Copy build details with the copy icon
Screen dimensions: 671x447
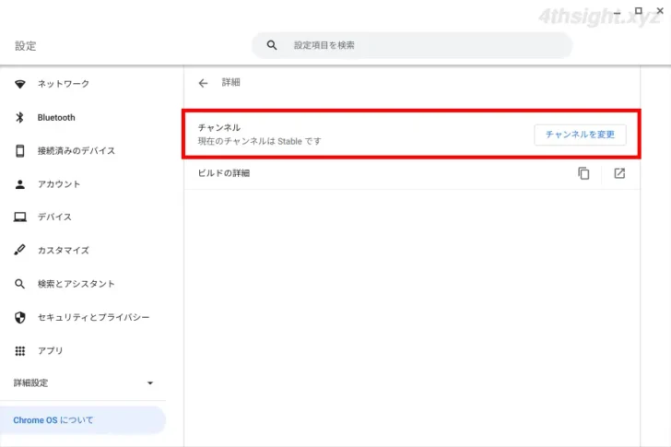[583, 173]
